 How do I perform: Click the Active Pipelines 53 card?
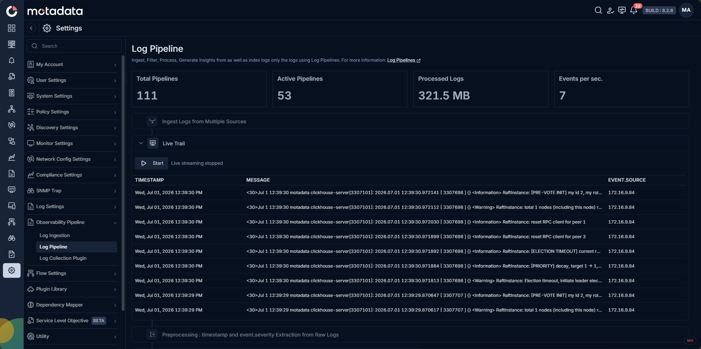coord(340,89)
